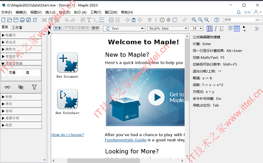This screenshot has width=263, height=163.
Task: Click the 登录 login link
Action: pos(247,12)
